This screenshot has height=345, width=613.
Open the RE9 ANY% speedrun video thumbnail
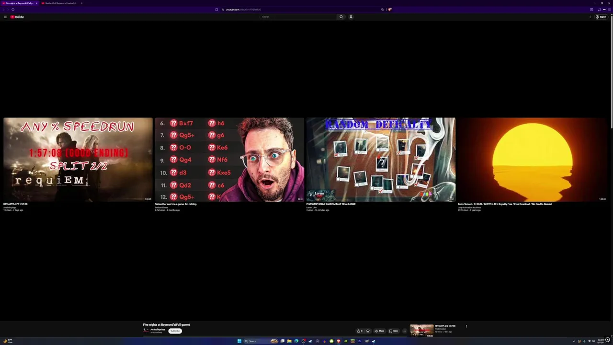click(78, 160)
